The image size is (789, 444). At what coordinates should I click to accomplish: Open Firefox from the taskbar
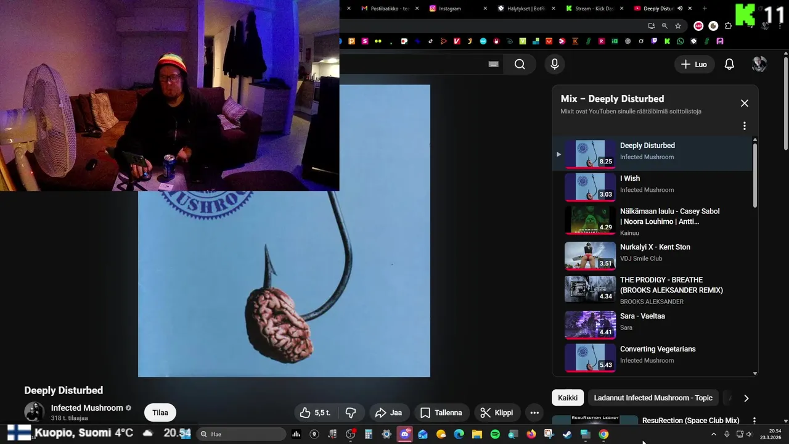[x=531, y=434]
